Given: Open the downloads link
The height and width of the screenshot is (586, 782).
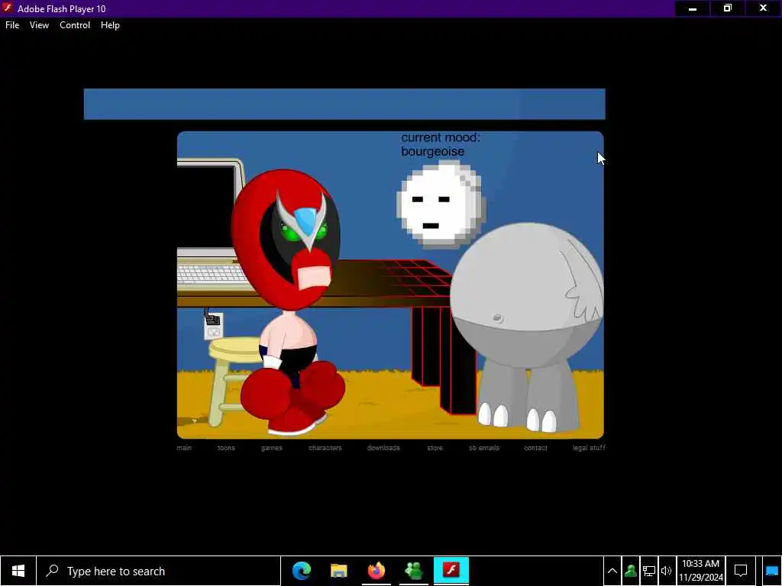Looking at the screenshot, I should 383,447.
